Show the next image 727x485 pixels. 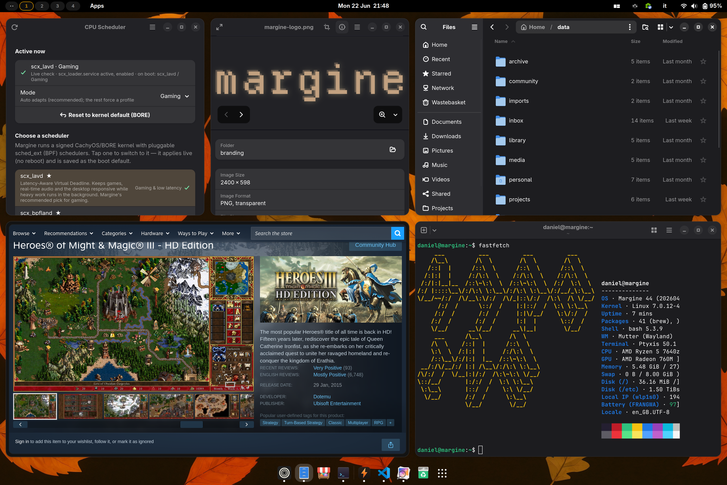(x=241, y=115)
